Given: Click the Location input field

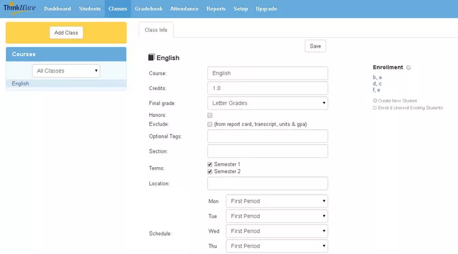Looking at the screenshot, I should coord(268,183).
